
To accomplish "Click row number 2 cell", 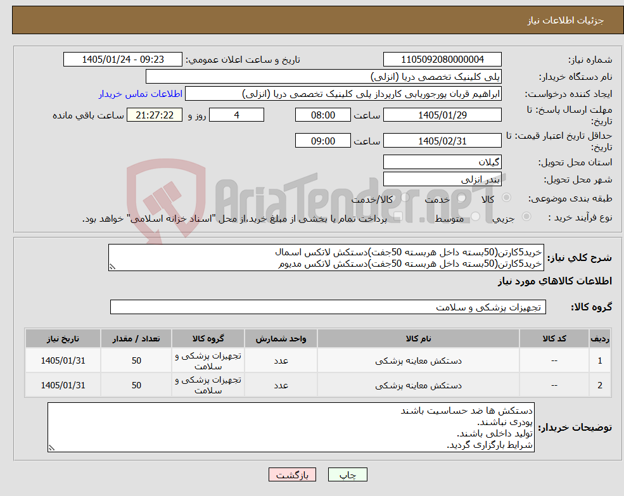I will [x=600, y=385].
